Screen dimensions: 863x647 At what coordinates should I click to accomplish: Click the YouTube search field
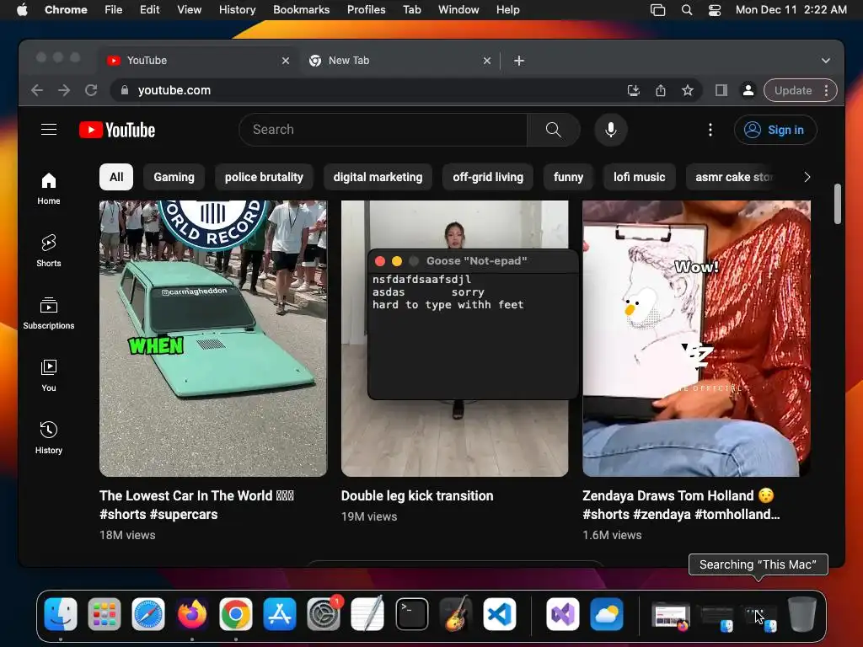pos(383,130)
